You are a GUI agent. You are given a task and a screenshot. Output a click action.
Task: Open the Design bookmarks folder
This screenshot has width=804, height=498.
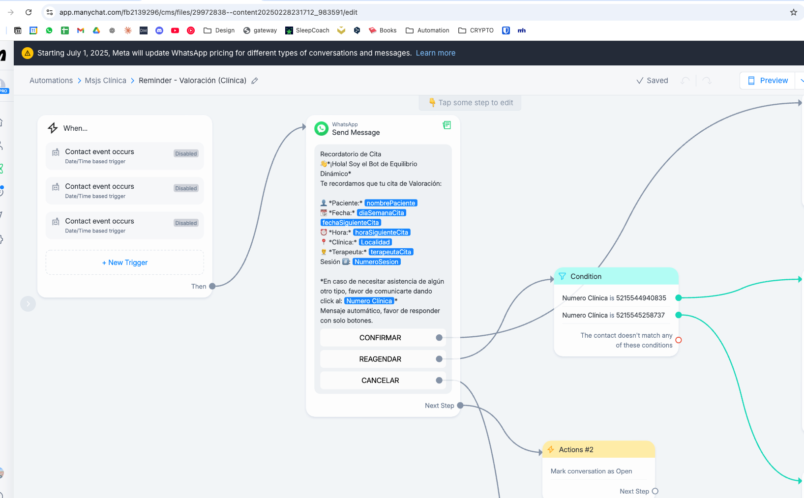point(219,30)
